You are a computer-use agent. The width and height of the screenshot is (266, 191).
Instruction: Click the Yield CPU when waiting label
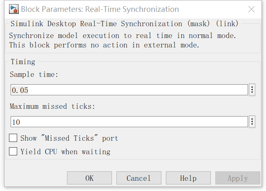pyautogui.click(x=65, y=152)
